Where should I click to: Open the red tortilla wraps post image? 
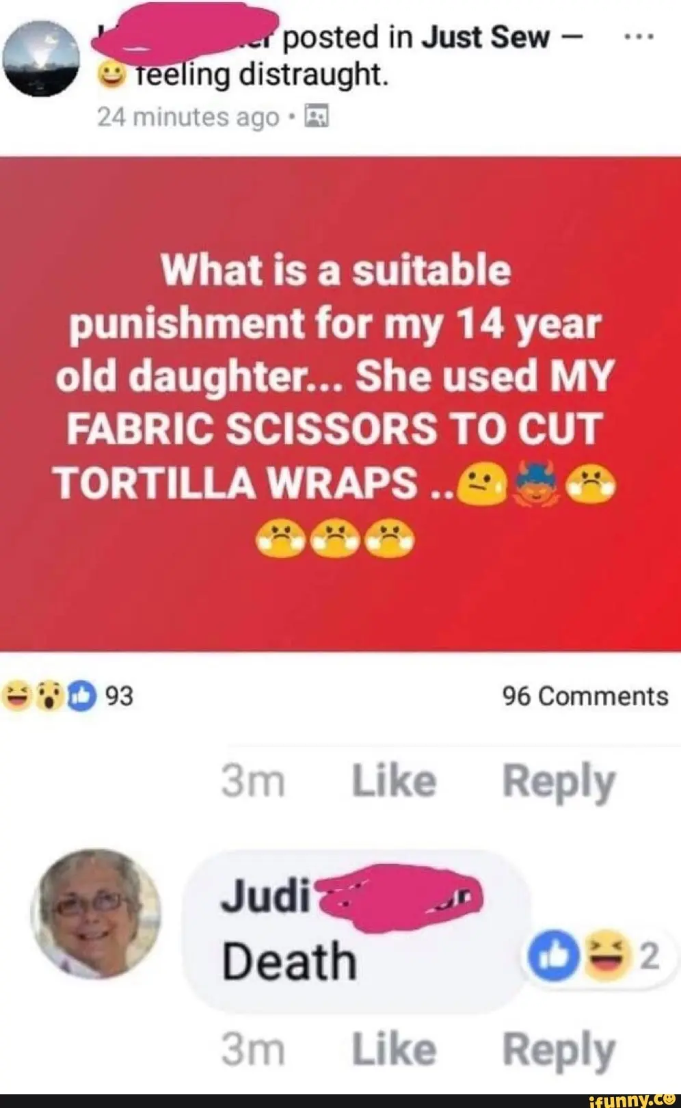(340, 404)
